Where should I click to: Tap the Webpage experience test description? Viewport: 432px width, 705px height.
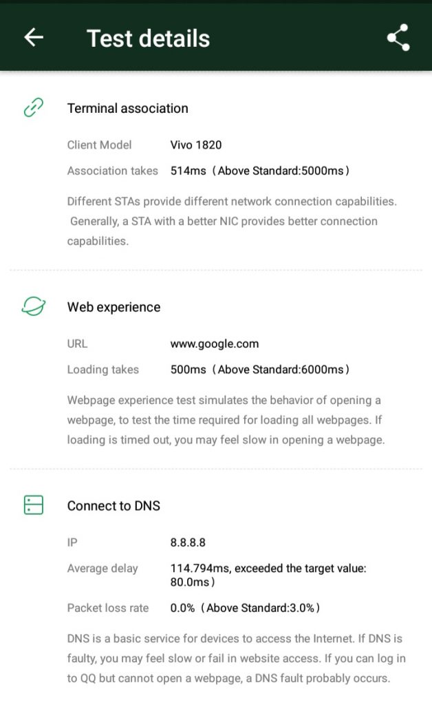point(226,420)
